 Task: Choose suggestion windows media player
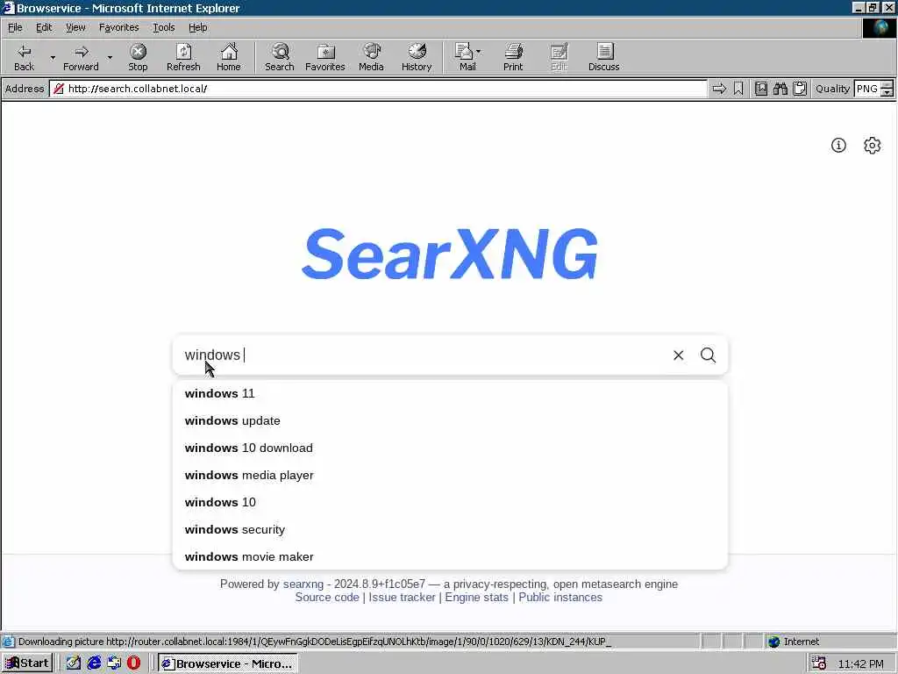point(450,475)
